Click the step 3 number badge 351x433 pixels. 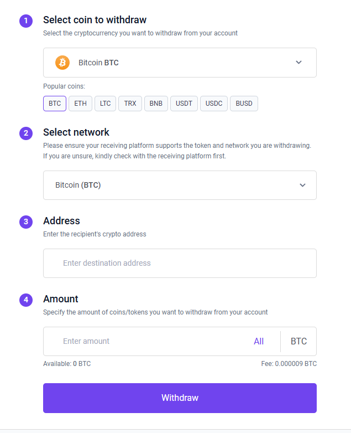[26, 222]
